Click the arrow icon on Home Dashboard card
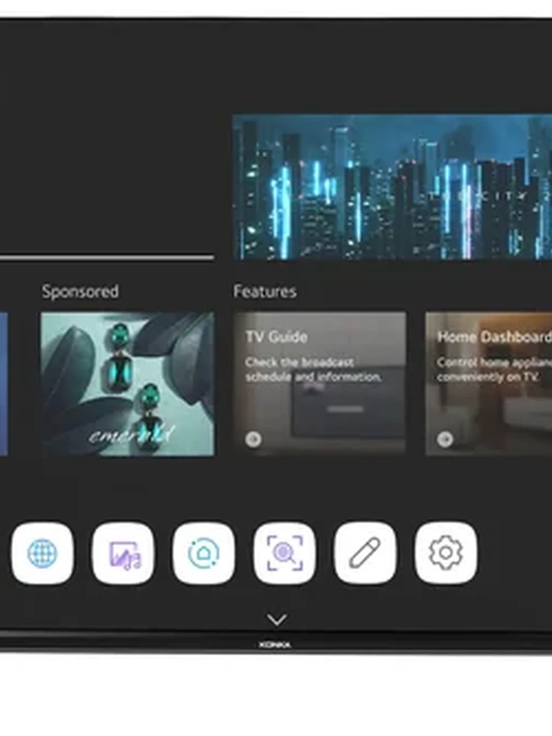The width and height of the screenshot is (552, 736). [x=445, y=439]
